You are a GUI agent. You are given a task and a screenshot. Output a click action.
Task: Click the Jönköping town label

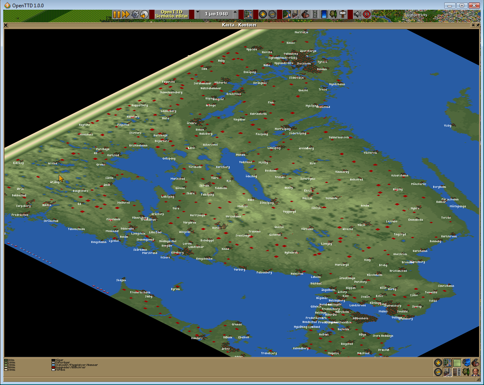267,203
